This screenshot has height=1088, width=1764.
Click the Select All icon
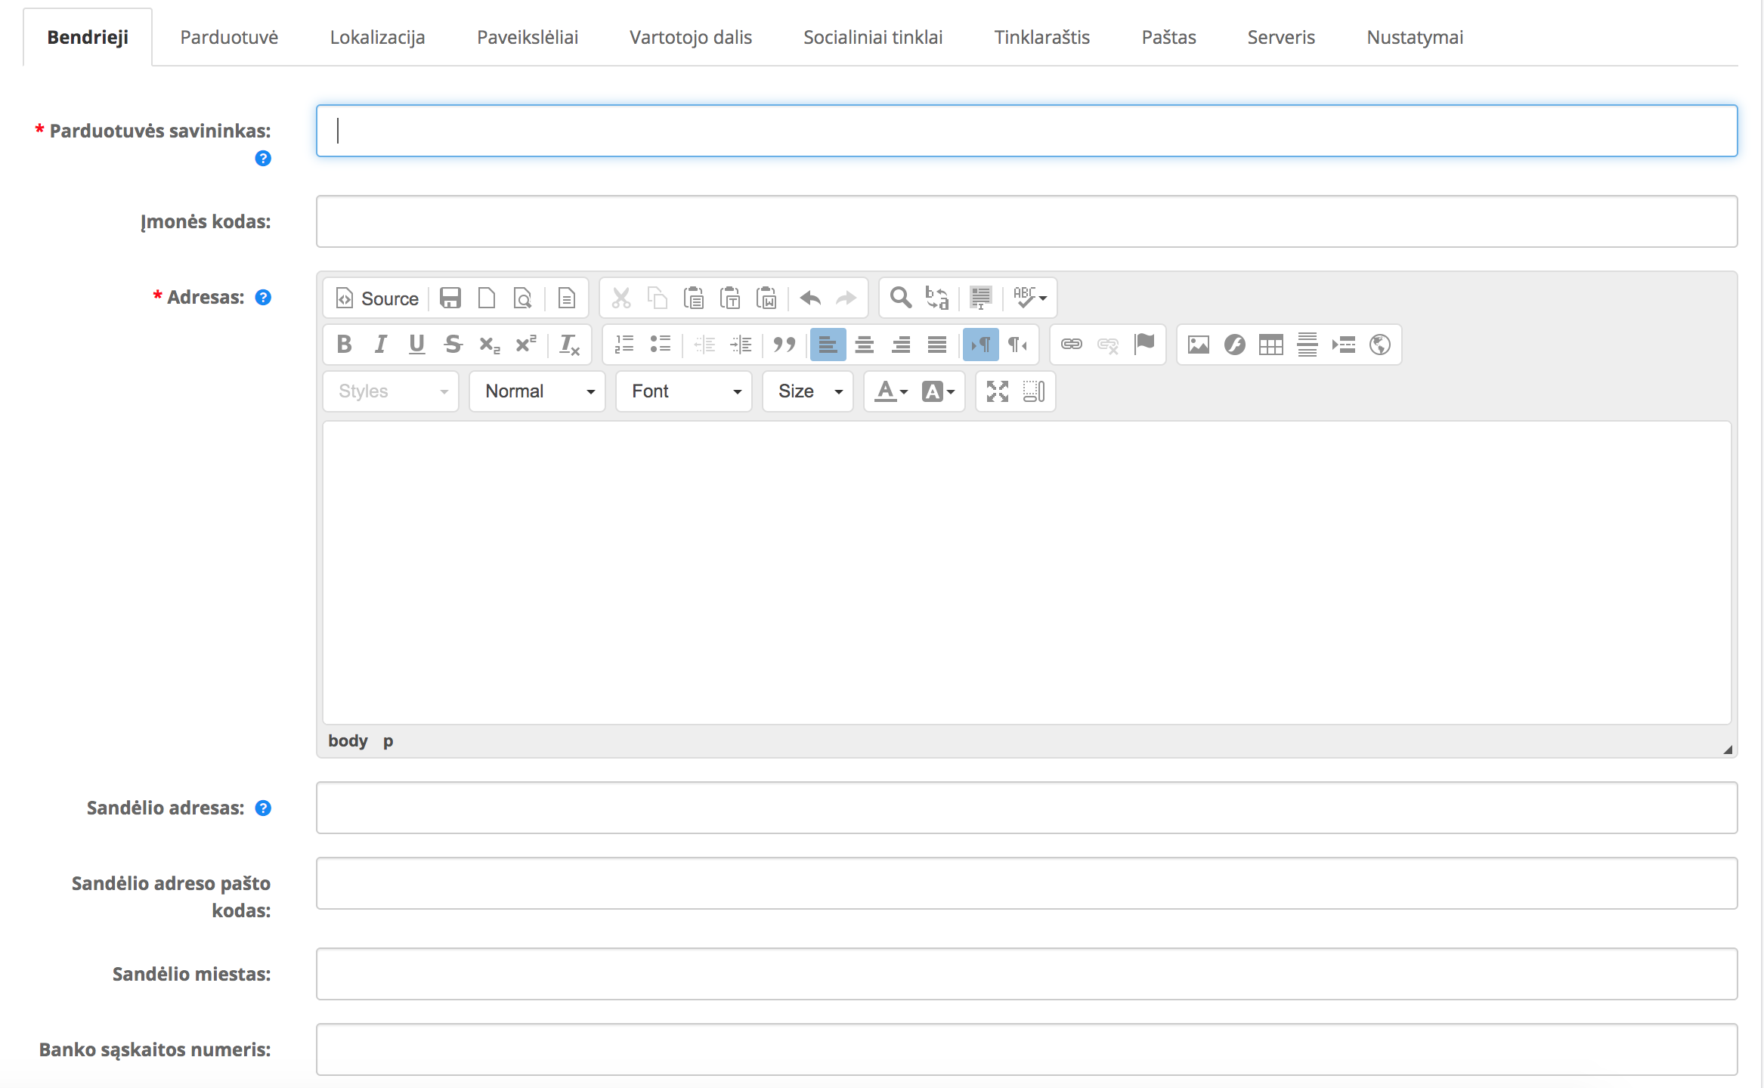tap(981, 298)
